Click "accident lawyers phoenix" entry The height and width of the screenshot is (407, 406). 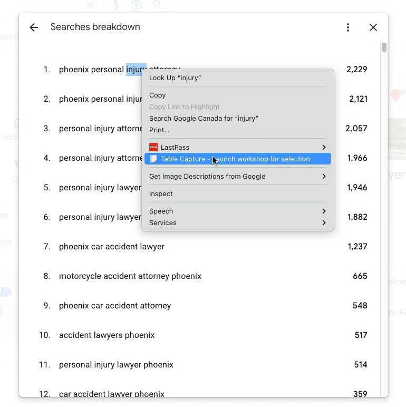(x=107, y=335)
